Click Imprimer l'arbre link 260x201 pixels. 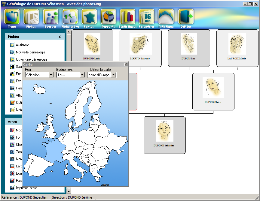pyautogui.click(x=26, y=188)
